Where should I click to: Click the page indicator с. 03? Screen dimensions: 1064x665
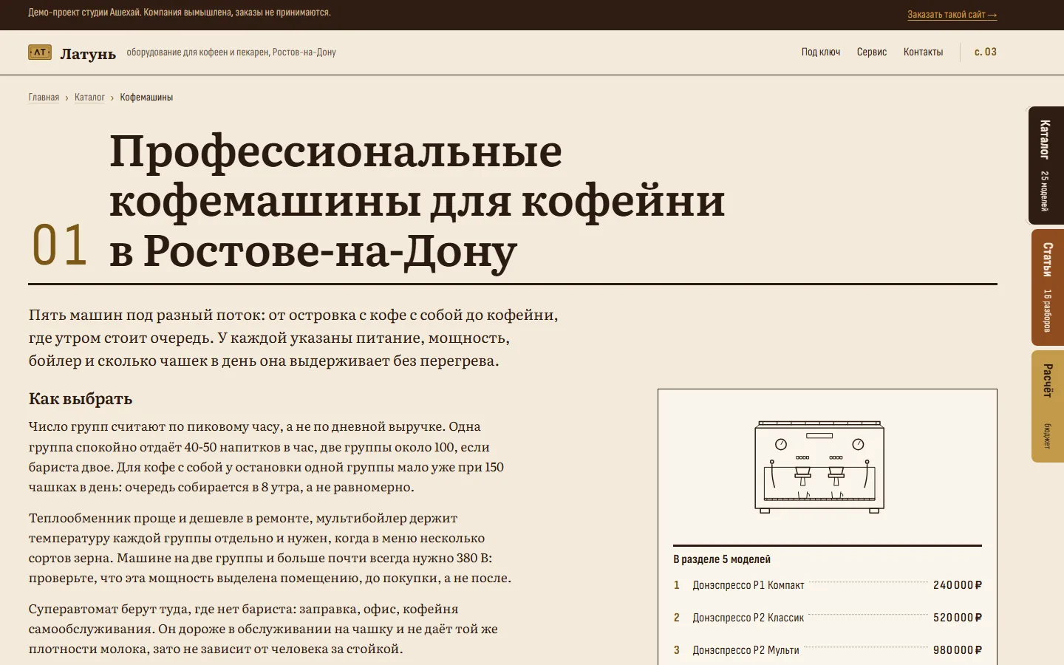(986, 52)
